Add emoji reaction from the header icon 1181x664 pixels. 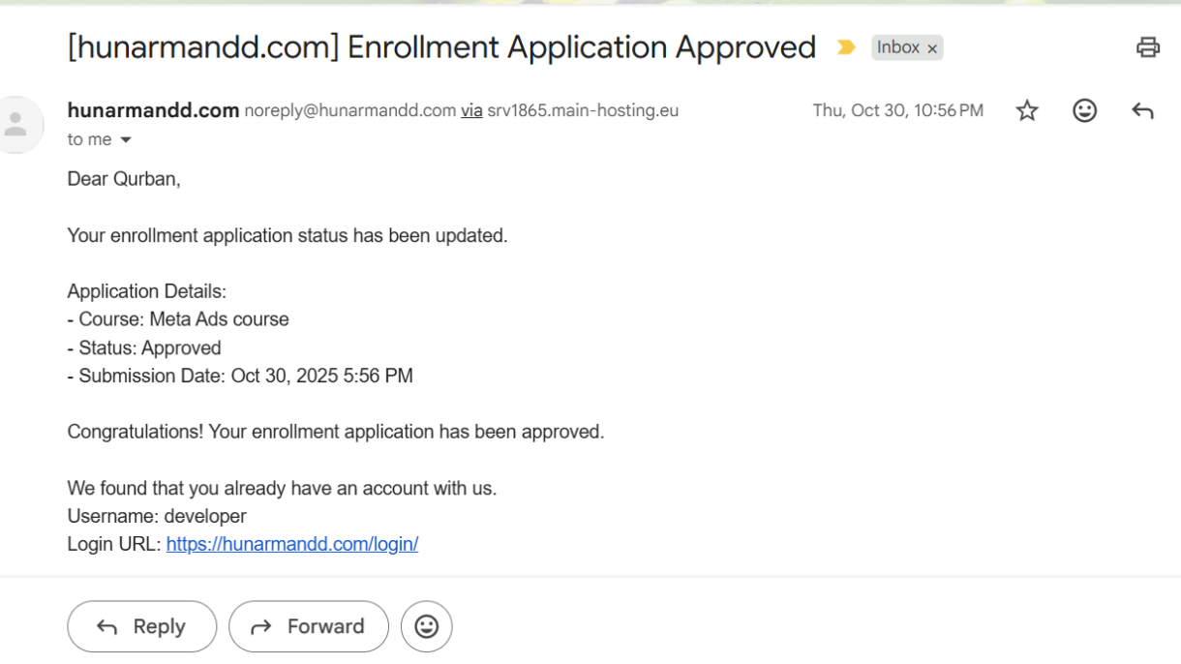pos(1085,111)
